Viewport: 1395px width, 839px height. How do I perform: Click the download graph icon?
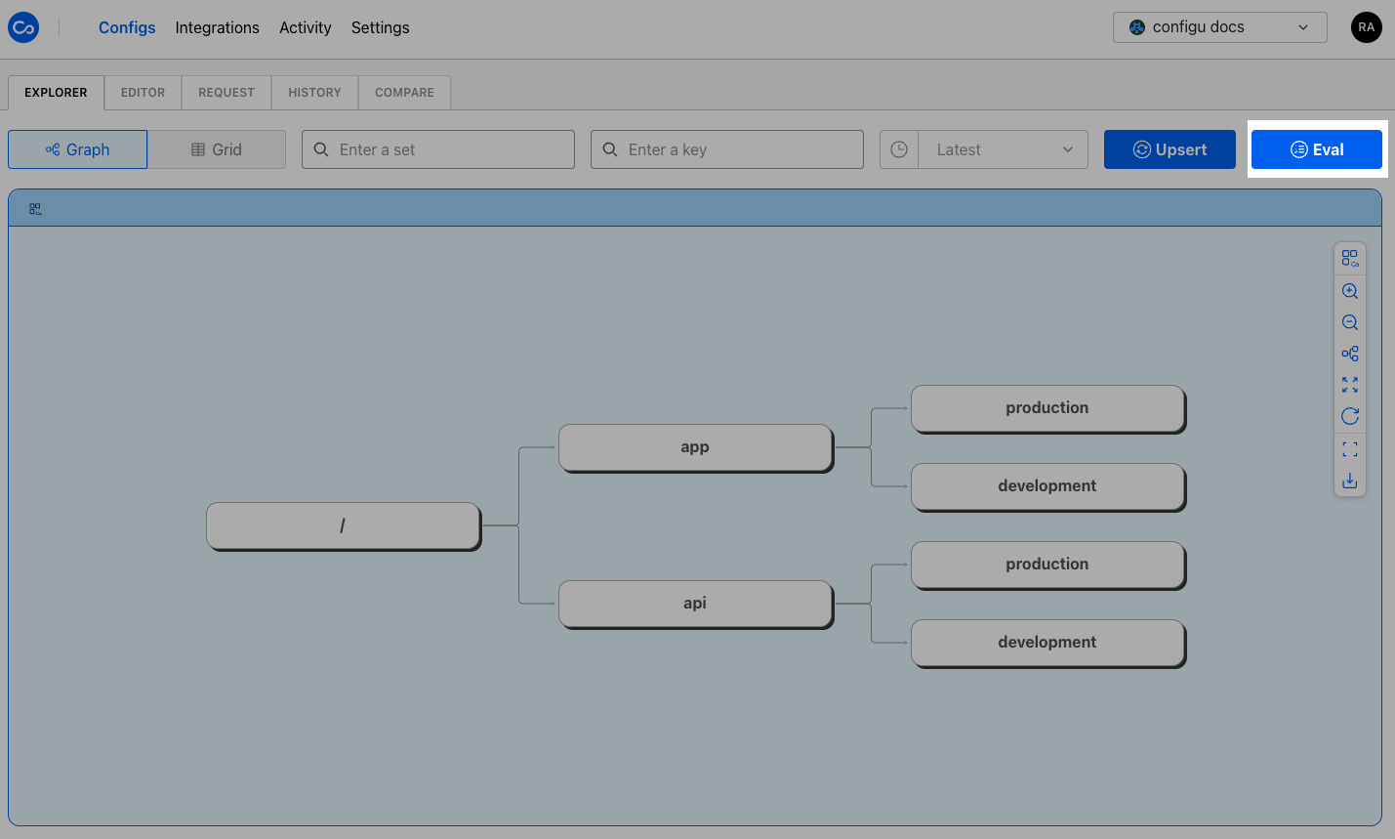tap(1350, 481)
